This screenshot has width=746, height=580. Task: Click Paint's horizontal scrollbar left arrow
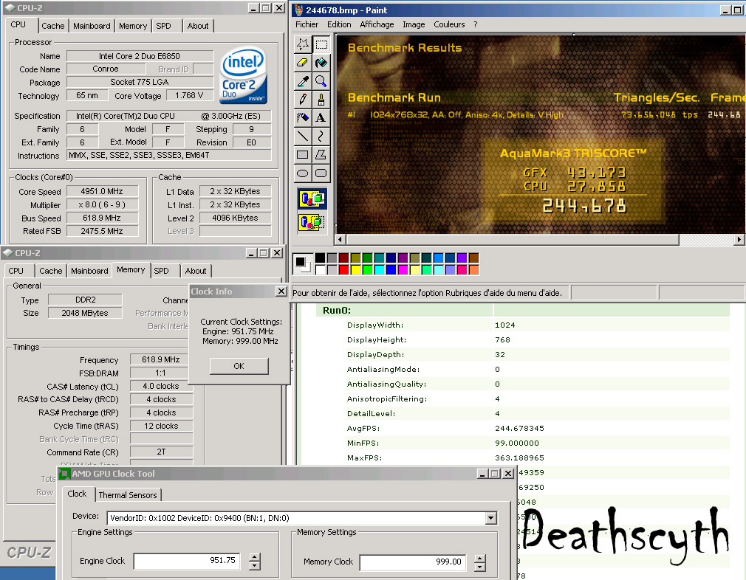coord(340,240)
